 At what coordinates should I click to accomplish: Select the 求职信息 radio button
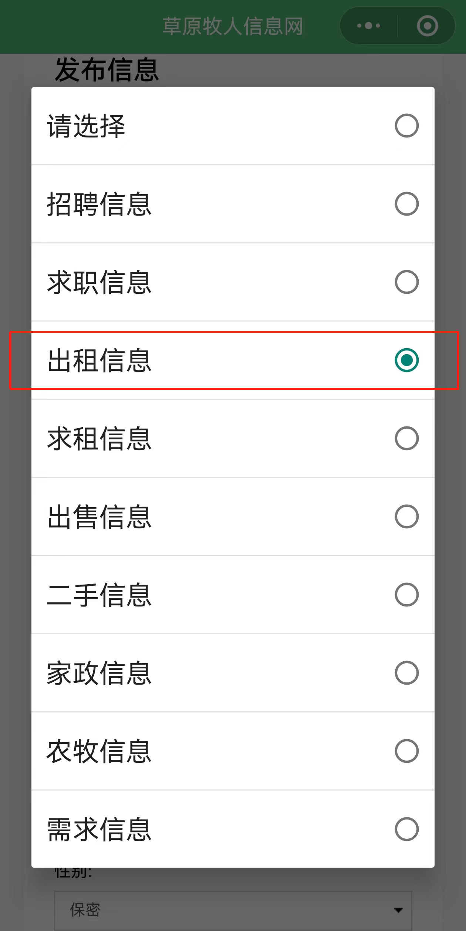(x=406, y=282)
